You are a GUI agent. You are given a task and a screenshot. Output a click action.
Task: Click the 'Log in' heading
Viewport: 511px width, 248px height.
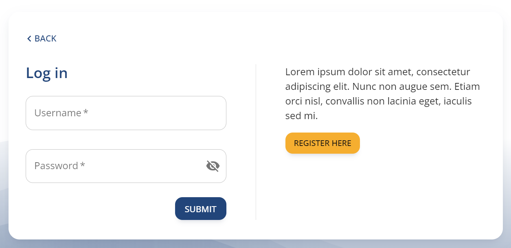click(47, 73)
